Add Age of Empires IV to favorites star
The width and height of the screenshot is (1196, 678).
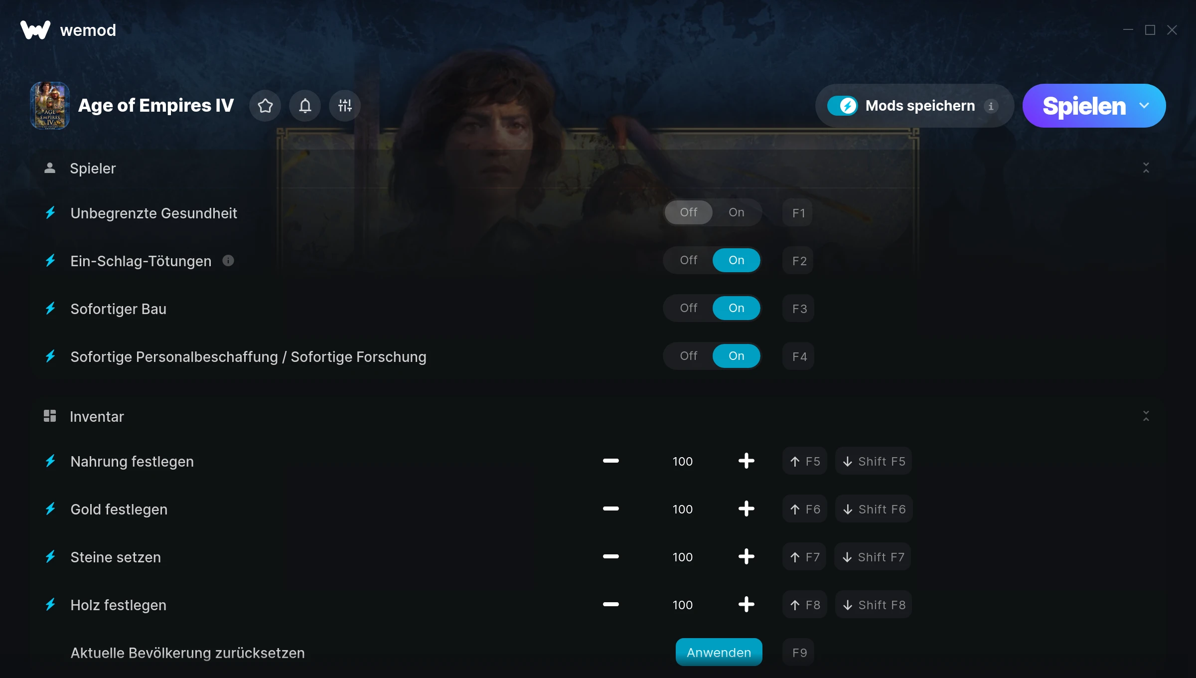(265, 106)
